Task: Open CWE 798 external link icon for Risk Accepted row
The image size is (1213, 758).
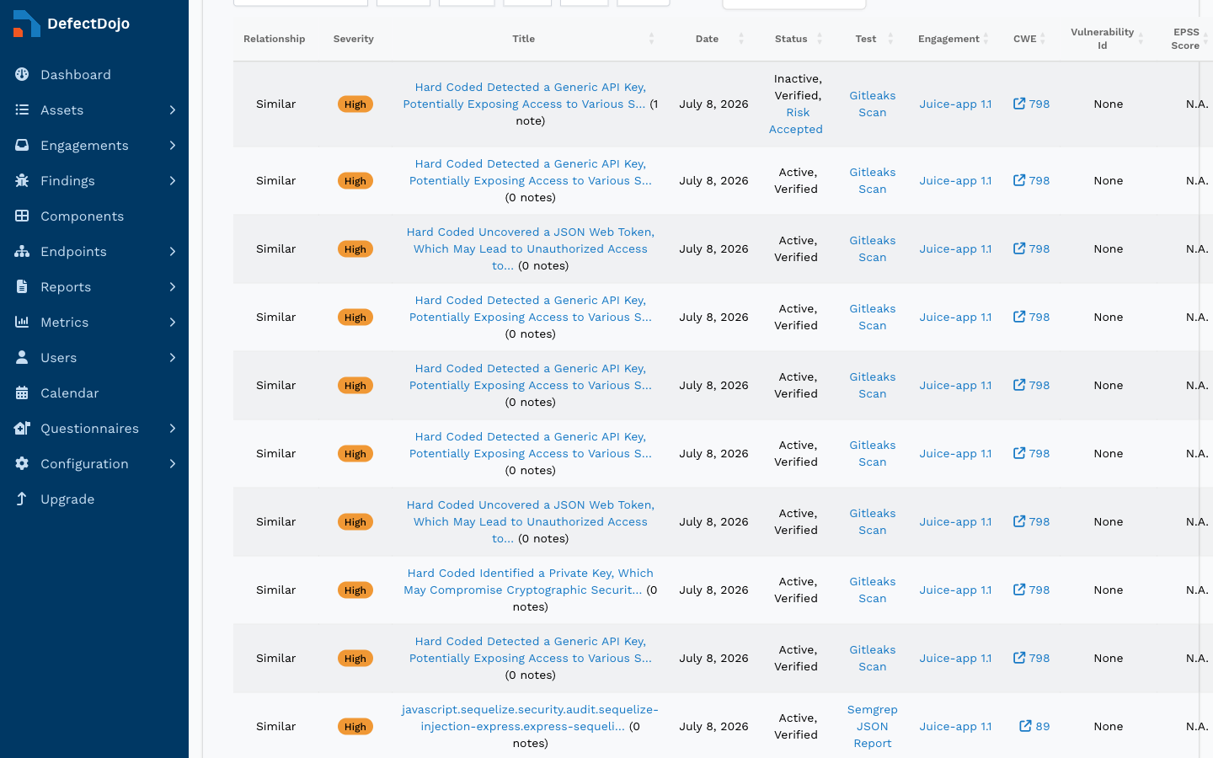Action: pos(1019,104)
